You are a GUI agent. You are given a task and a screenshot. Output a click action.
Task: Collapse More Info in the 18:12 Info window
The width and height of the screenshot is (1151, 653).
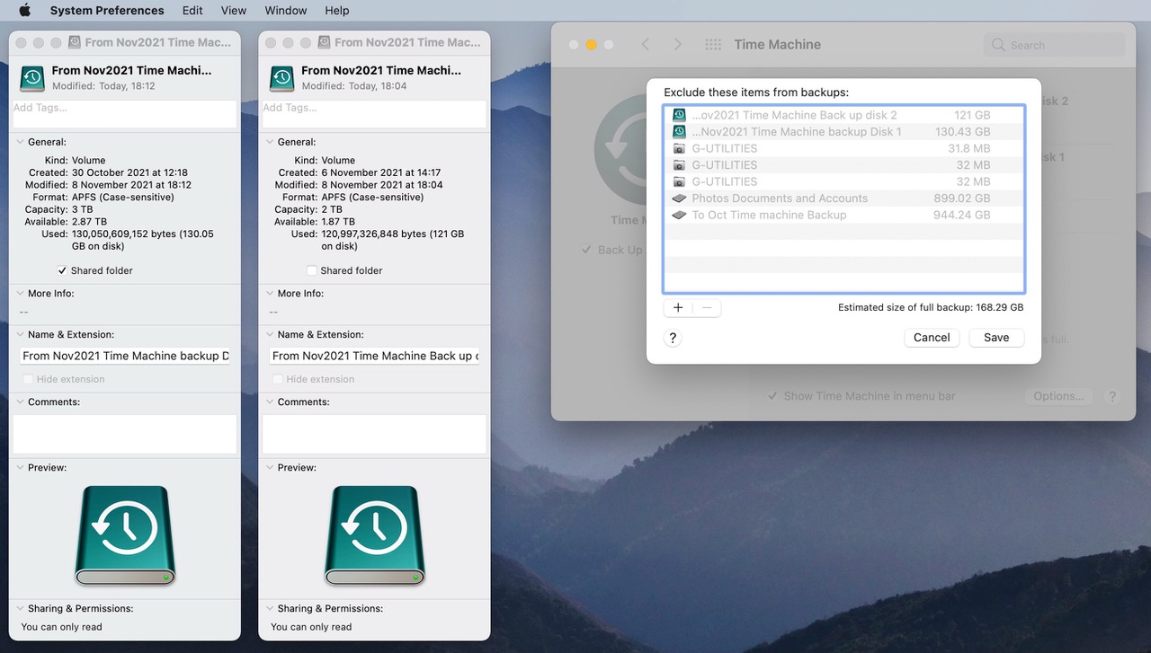click(20, 294)
